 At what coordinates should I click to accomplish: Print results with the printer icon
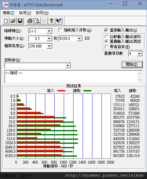pyautogui.click(x=30, y=21)
